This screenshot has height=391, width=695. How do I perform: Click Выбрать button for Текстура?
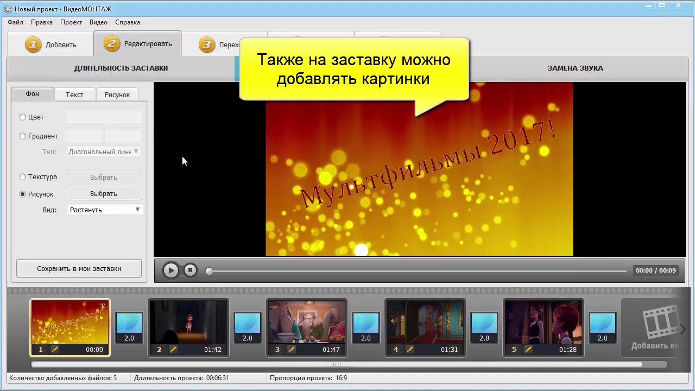click(104, 178)
